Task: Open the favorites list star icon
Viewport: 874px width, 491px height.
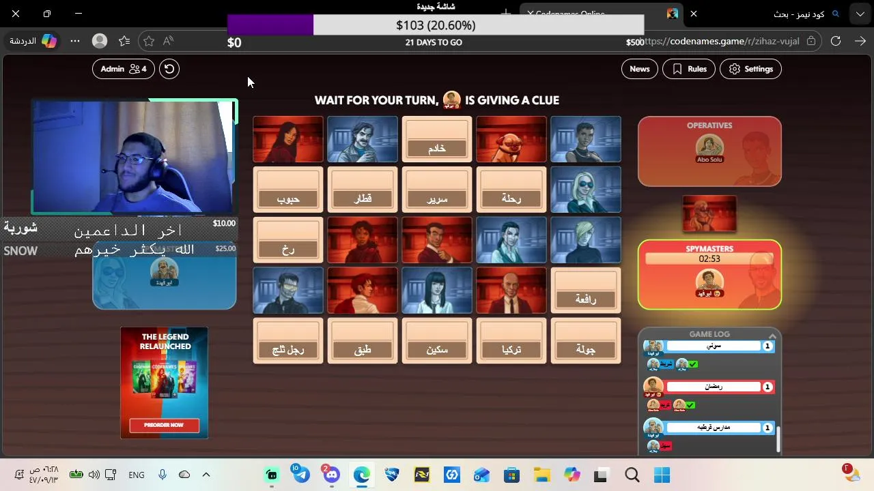Action: click(124, 41)
